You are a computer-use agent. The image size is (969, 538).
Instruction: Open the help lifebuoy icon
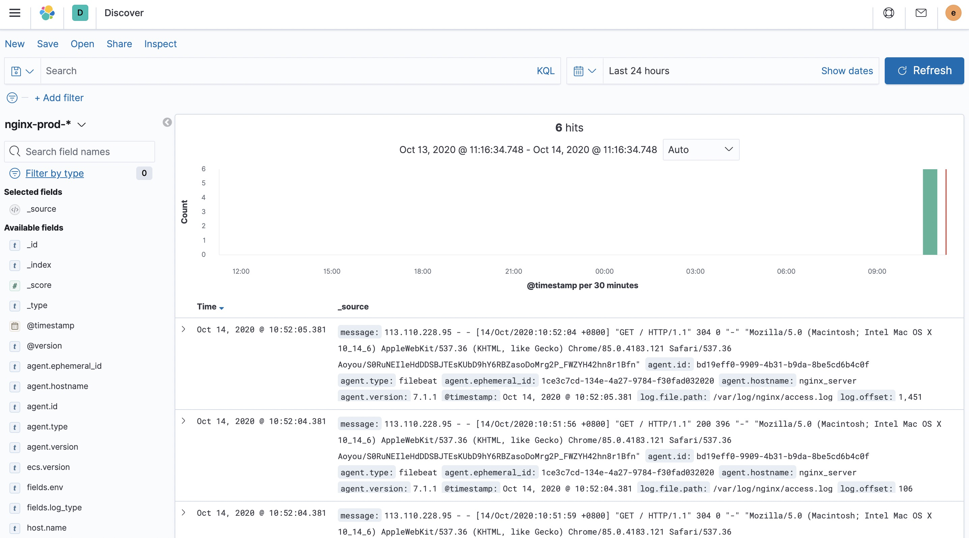888,13
